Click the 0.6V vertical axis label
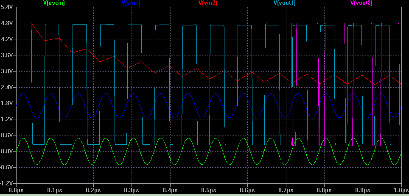Screen dimensions: 409x196 7,135
